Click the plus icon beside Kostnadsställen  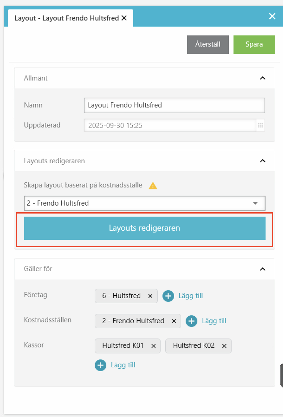click(x=191, y=321)
